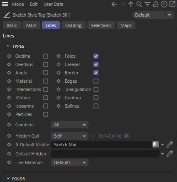Image resolution: width=177 pixels, height=182 pixels.
Task: Click the Sketch Mat material thumbnail
Action: [155, 145]
